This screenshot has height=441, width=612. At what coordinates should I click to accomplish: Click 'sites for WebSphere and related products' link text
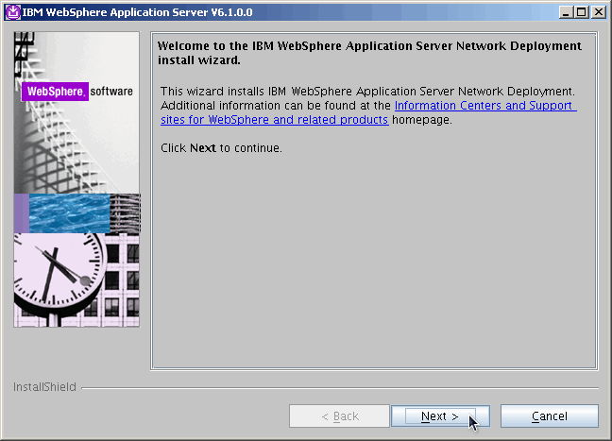[274, 120]
